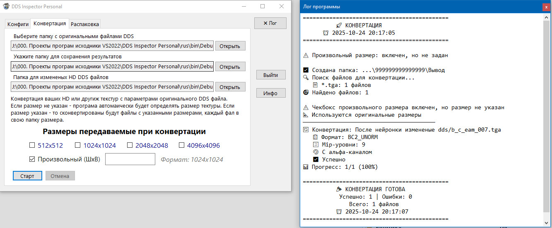Image resolution: width=552 pixels, height=228 pixels.
Task: Maximize the DDS Inspector Personal window
Action: point(263,7)
